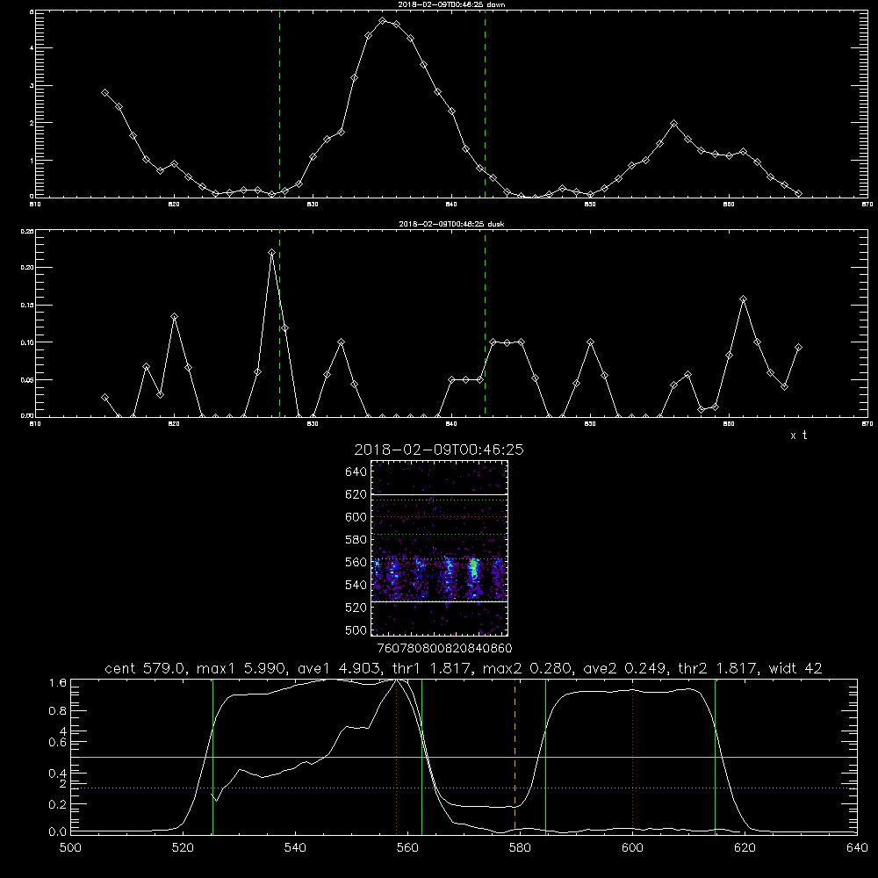878x878 pixels.
Task: Click the dusk peak marker near 0.16 on right
Action: (743, 299)
